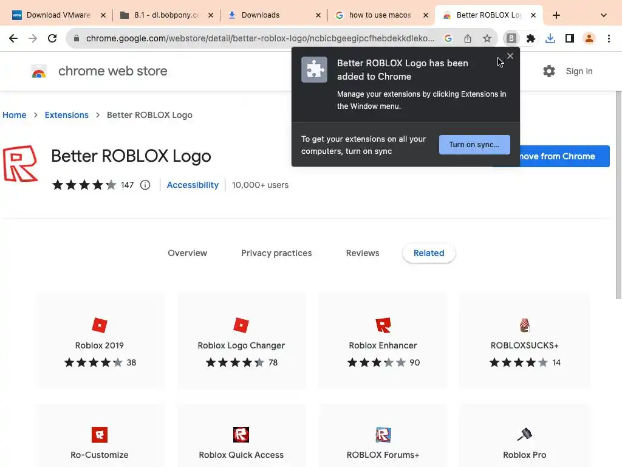Viewport: 622px width, 467px height.
Task: Open the Better ROBLOX Logo extension icon
Action: pyautogui.click(x=511, y=38)
